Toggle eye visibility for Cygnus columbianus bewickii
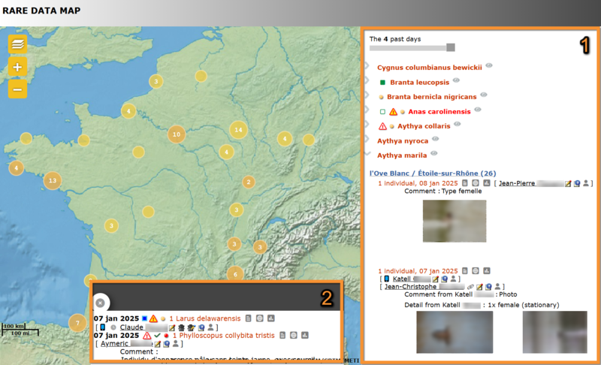Screen dimensions: 601x365 (489, 65)
